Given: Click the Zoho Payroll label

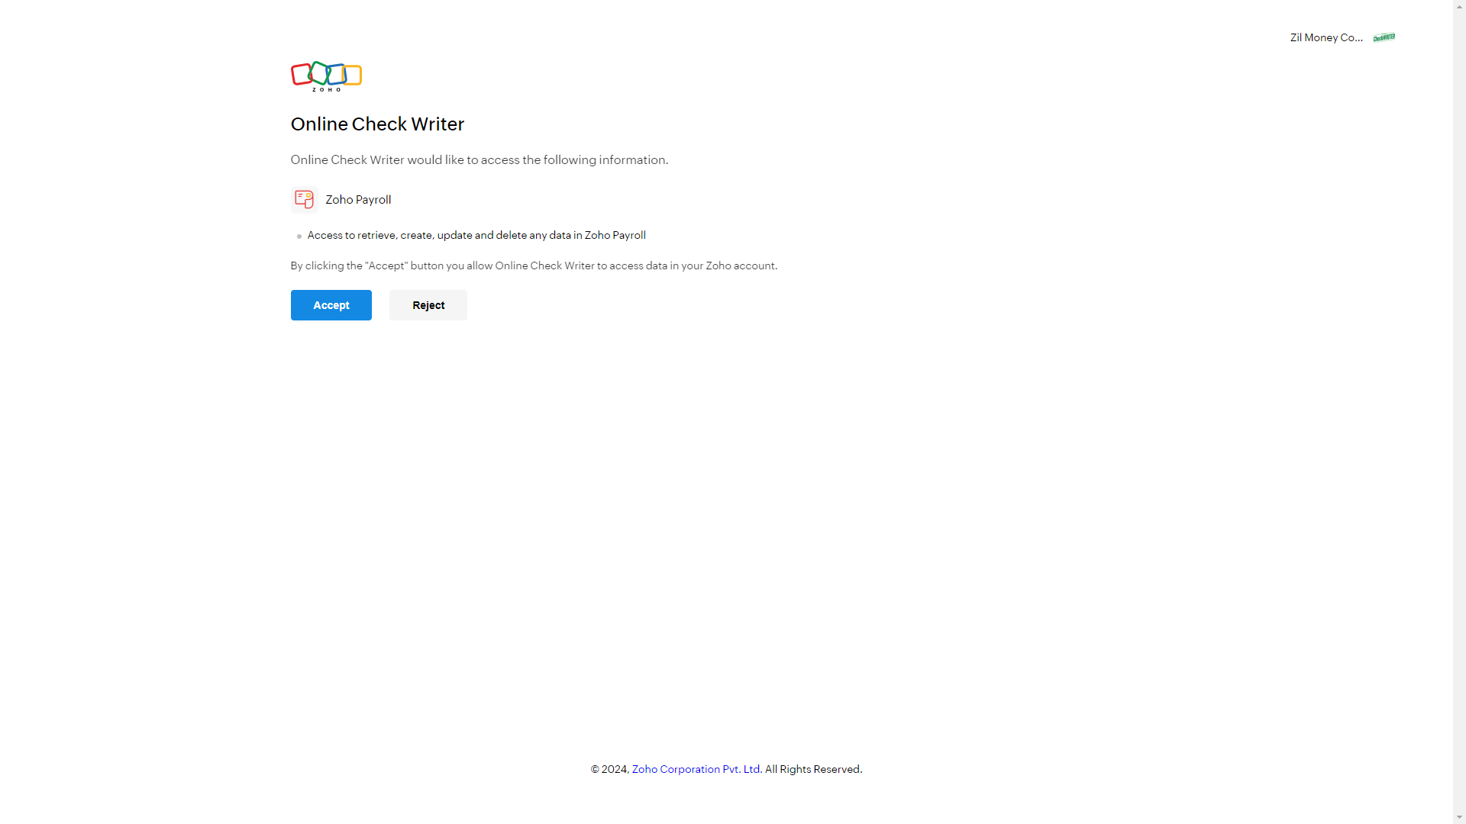Looking at the screenshot, I should [x=358, y=200].
